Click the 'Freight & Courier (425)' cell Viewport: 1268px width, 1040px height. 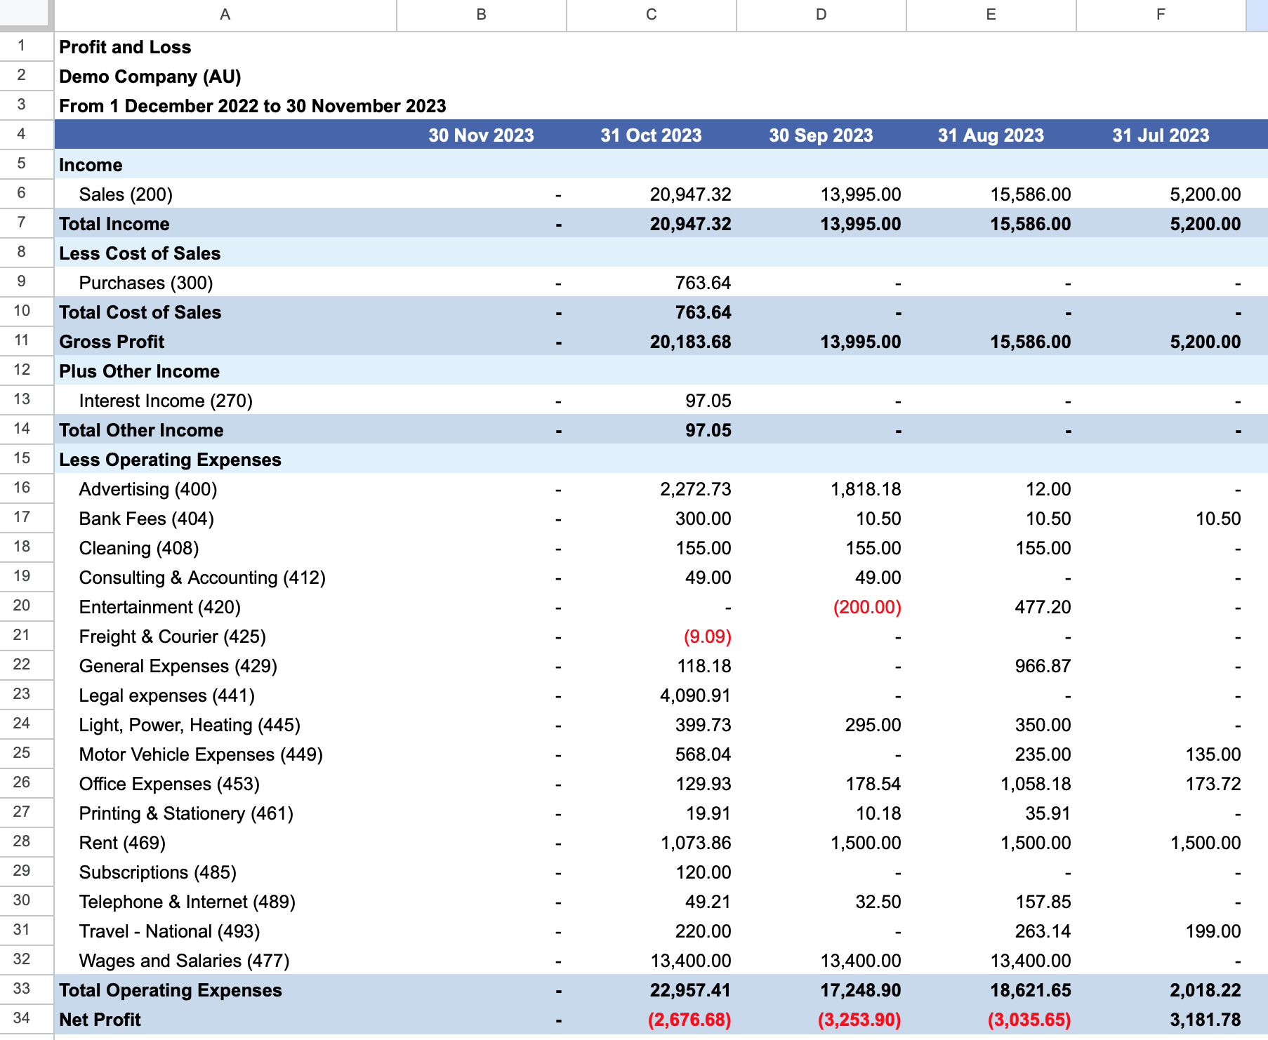click(225, 636)
